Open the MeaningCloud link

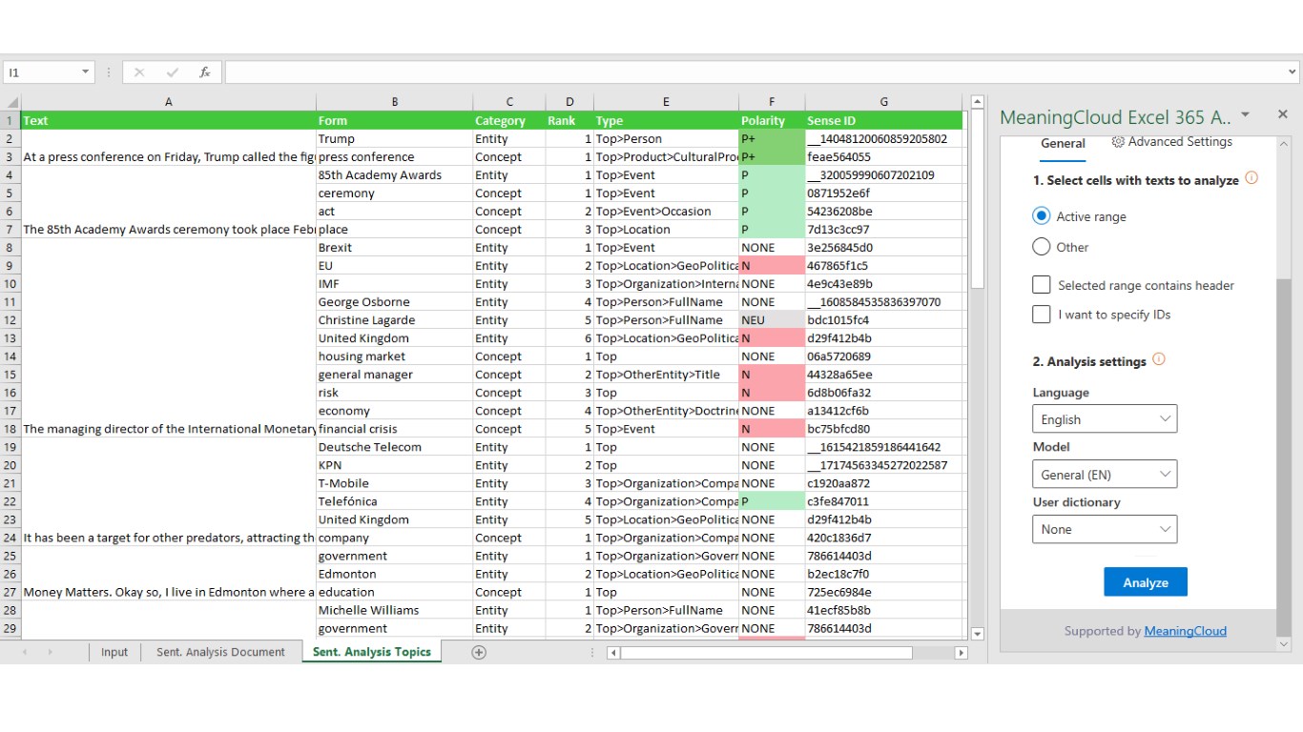tap(1185, 631)
